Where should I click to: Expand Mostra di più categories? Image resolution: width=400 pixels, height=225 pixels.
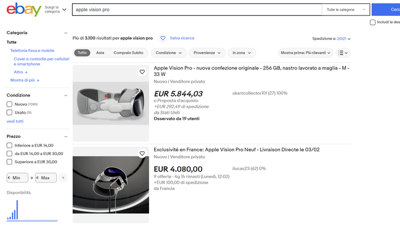pos(25,80)
